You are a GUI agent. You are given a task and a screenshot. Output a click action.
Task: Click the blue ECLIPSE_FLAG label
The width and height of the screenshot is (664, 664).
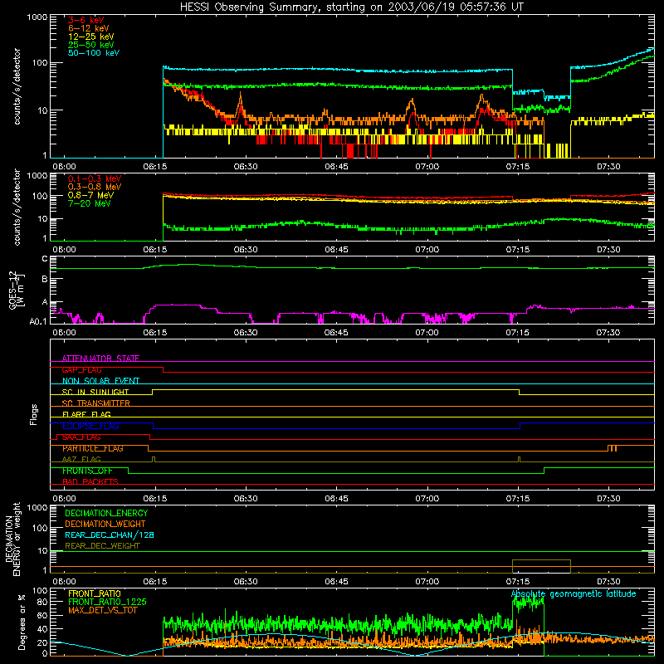point(90,426)
